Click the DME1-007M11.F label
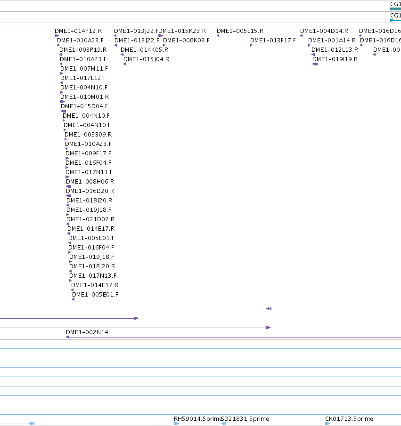The width and height of the screenshot is (401, 426). coord(84,68)
